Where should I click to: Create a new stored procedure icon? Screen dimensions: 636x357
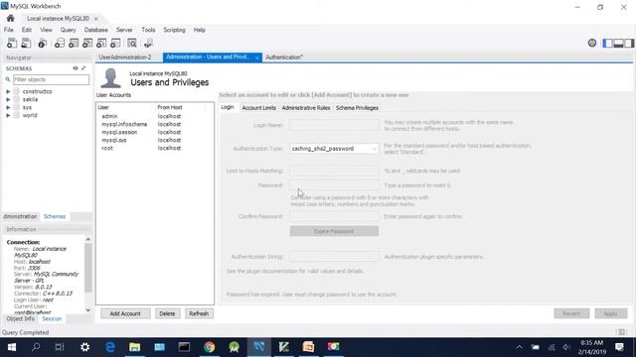click(101, 43)
